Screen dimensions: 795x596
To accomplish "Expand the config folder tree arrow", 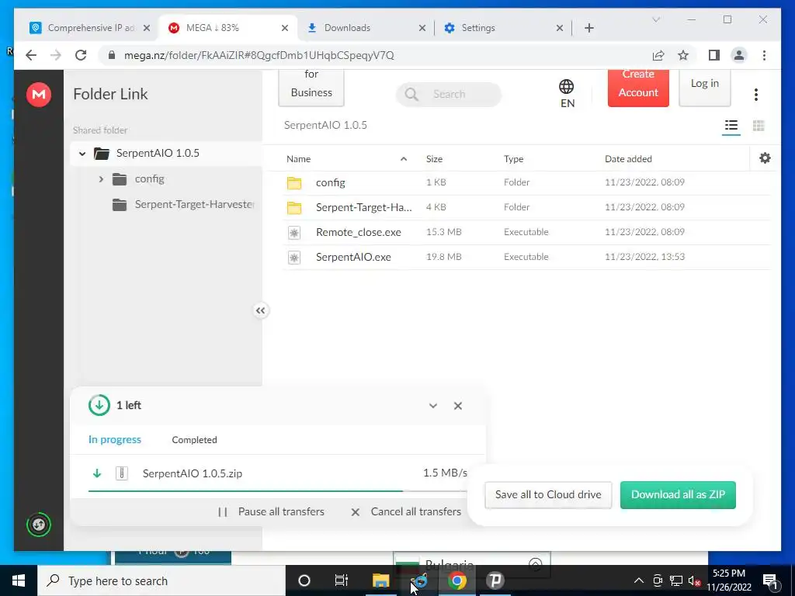I will pos(101,179).
